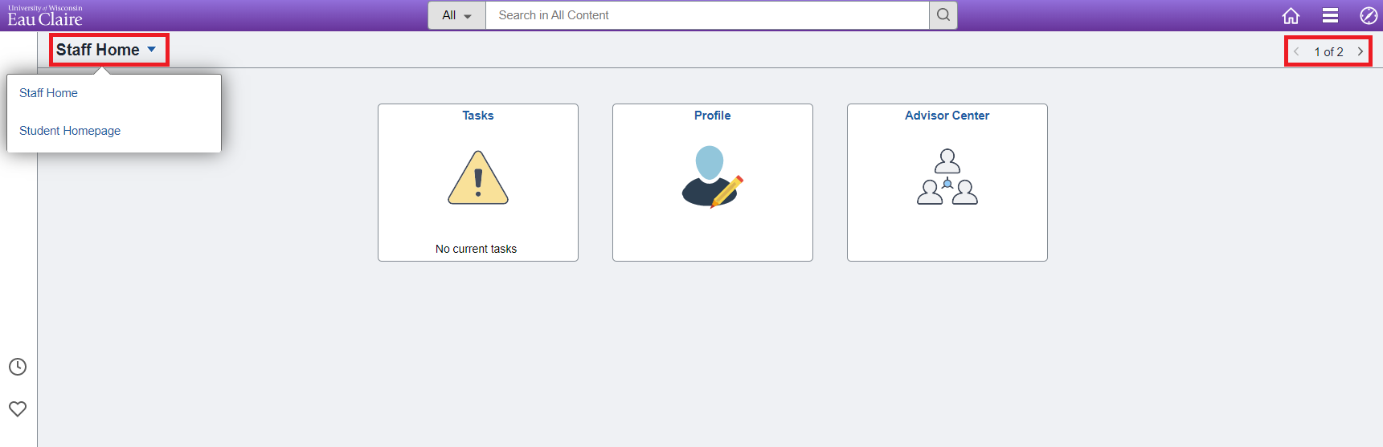Open the Advisor Center tile title
This screenshot has height=447, width=1383.
947,116
